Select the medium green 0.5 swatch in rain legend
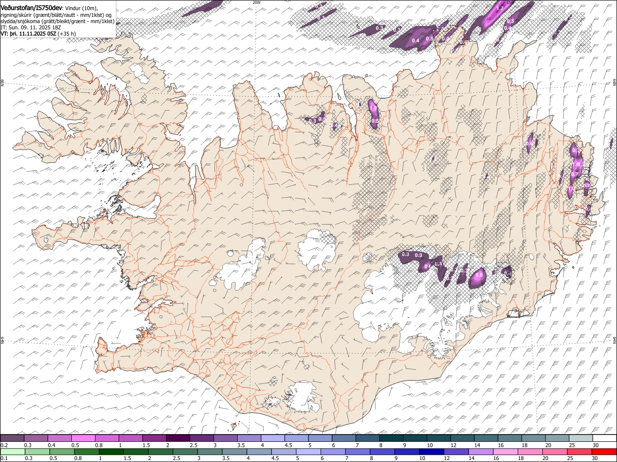617x462 pixels. 62,452
